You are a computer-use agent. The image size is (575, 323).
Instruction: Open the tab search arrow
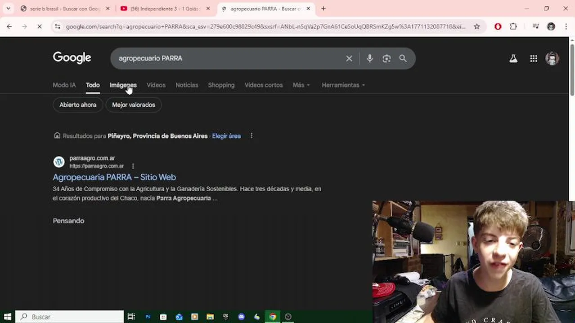tap(8, 9)
